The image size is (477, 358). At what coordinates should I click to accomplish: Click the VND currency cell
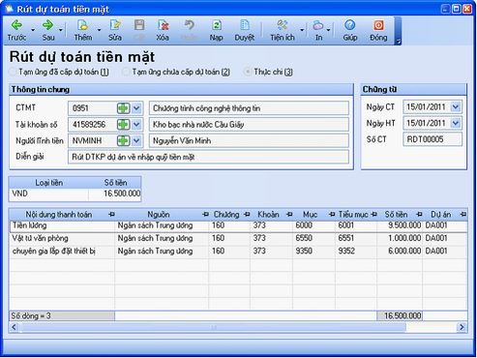tap(48, 194)
